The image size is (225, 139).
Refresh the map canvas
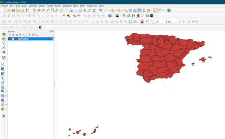pos(94,10)
